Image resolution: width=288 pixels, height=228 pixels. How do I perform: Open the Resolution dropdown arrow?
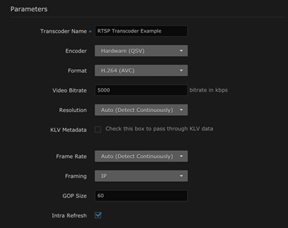pos(181,110)
